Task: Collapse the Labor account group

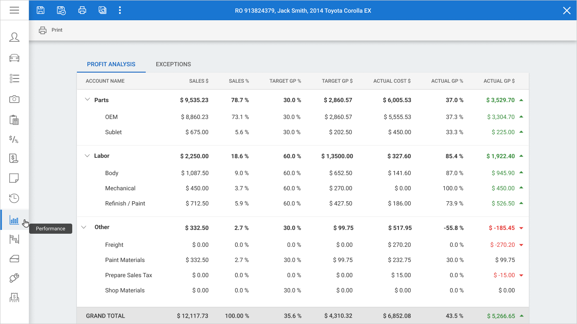Action: tap(87, 156)
